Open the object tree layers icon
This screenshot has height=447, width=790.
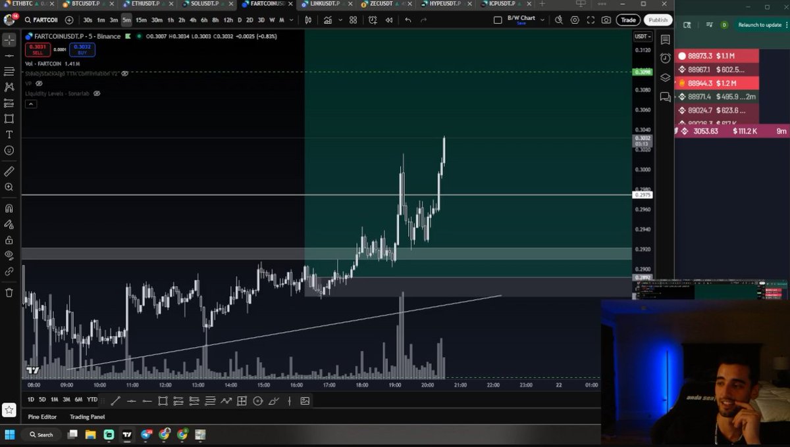666,78
